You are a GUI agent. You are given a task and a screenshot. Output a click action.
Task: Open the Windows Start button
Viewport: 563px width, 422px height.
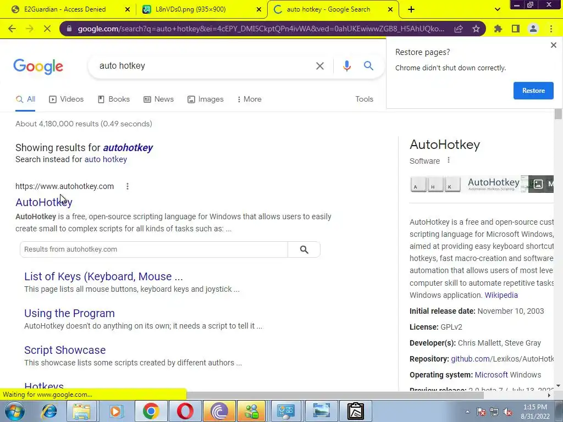15,411
